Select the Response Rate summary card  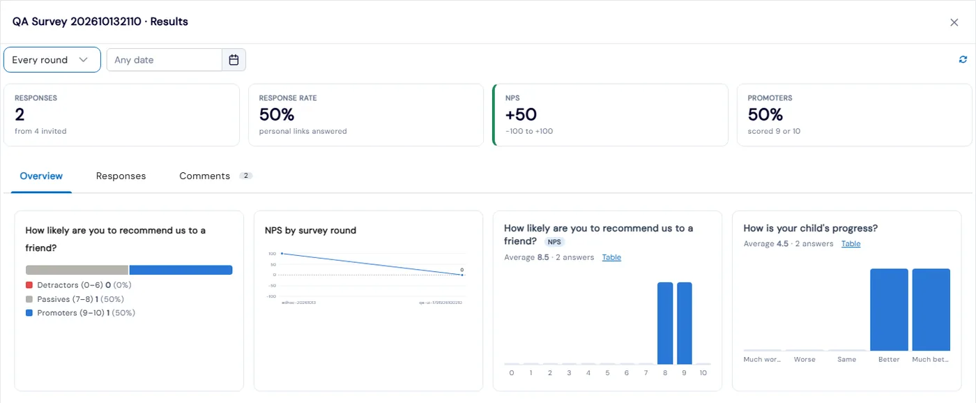(366, 115)
